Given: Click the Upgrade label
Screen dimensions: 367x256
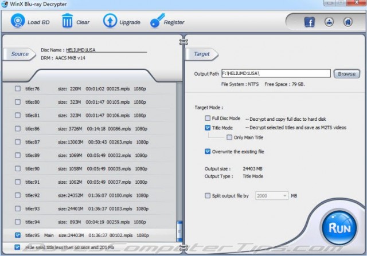Looking at the screenshot, I should point(130,22).
